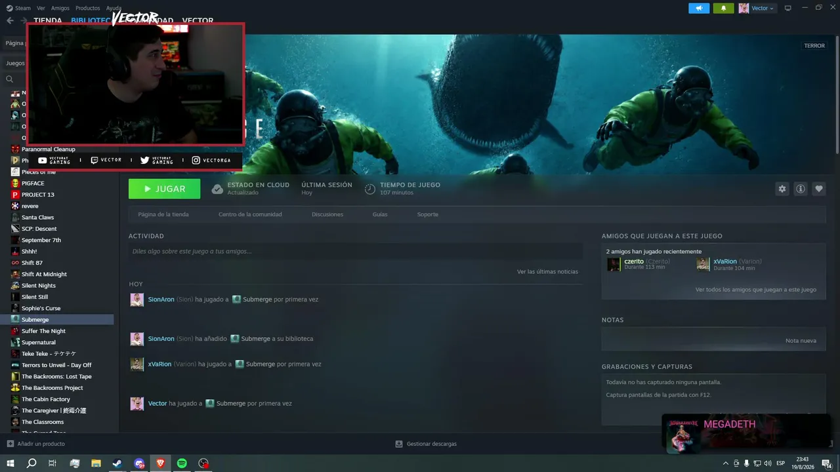Image resolution: width=840 pixels, height=472 pixels.
Task: Select September 7th in the game list
Action: coord(41,240)
